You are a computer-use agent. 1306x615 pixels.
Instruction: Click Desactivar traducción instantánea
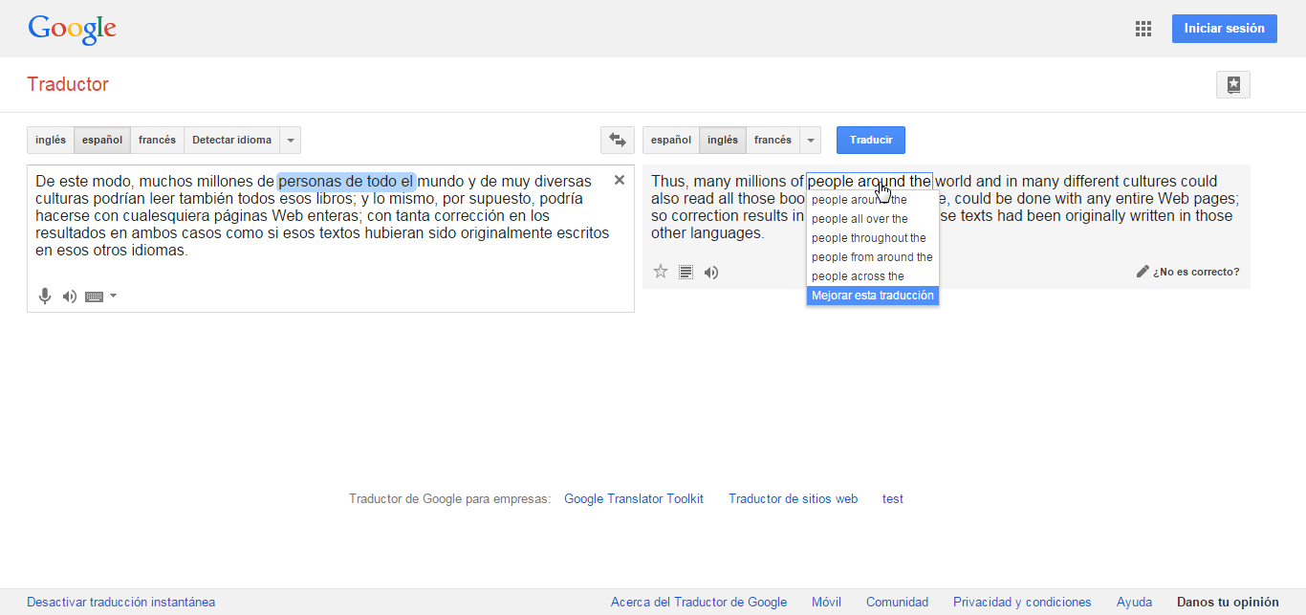pos(121,603)
